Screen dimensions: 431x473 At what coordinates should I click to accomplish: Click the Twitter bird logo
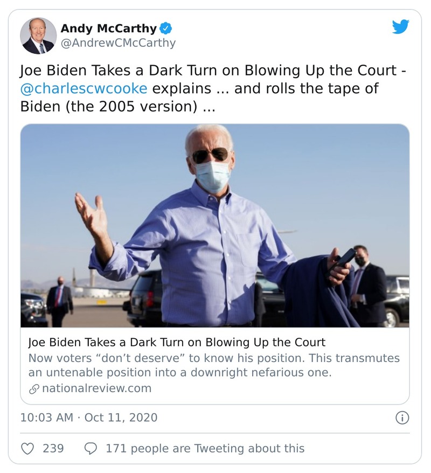(x=400, y=27)
